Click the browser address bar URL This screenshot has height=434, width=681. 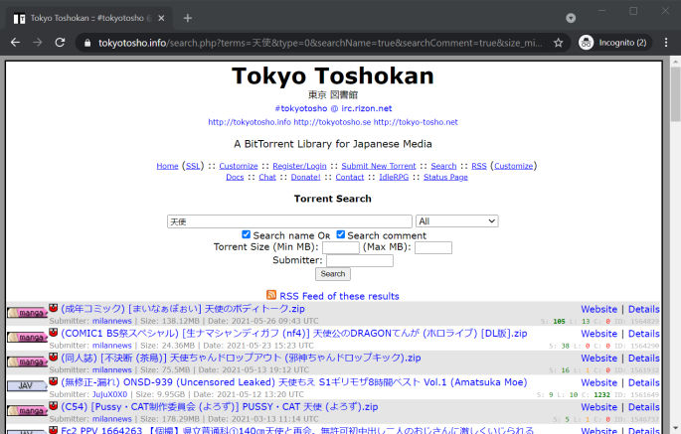click(x=320, y=43)
